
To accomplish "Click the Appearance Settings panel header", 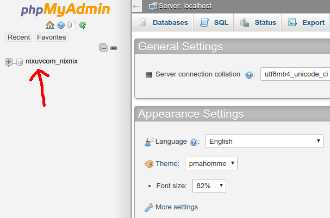I will click(232, 114).
